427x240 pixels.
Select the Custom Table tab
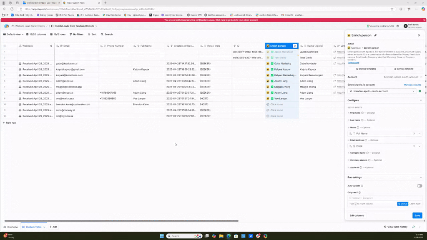click(33, 227)
